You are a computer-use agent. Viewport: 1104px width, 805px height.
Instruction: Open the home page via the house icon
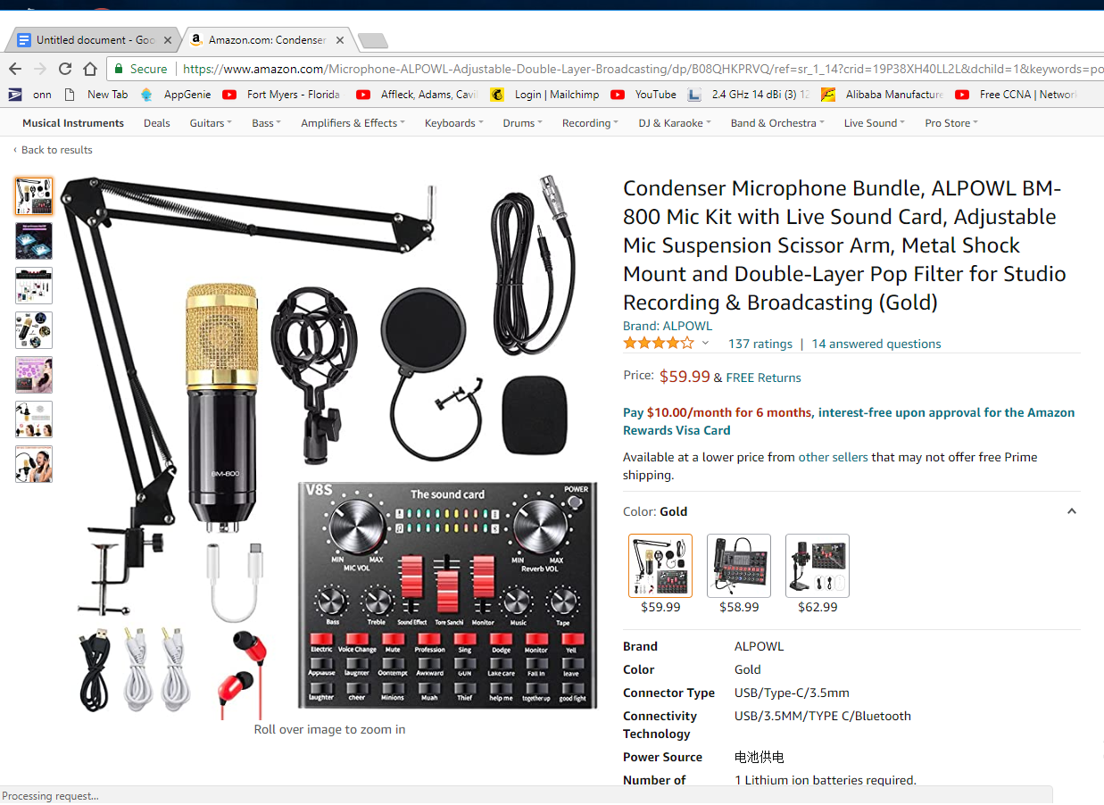(90, 69)
